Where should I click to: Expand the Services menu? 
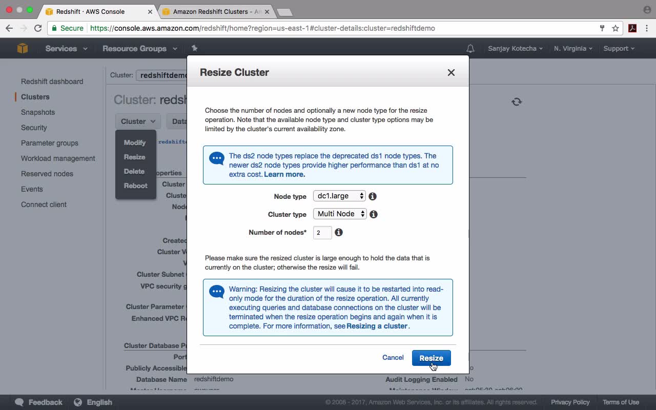(66, 49)
